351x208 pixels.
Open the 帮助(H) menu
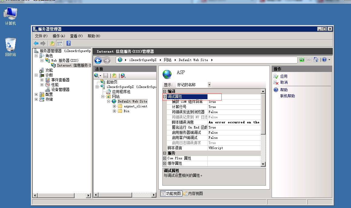[94, 36]
